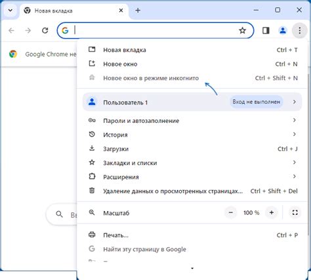
Task: Open the side panel
Action: coord(266,30)
